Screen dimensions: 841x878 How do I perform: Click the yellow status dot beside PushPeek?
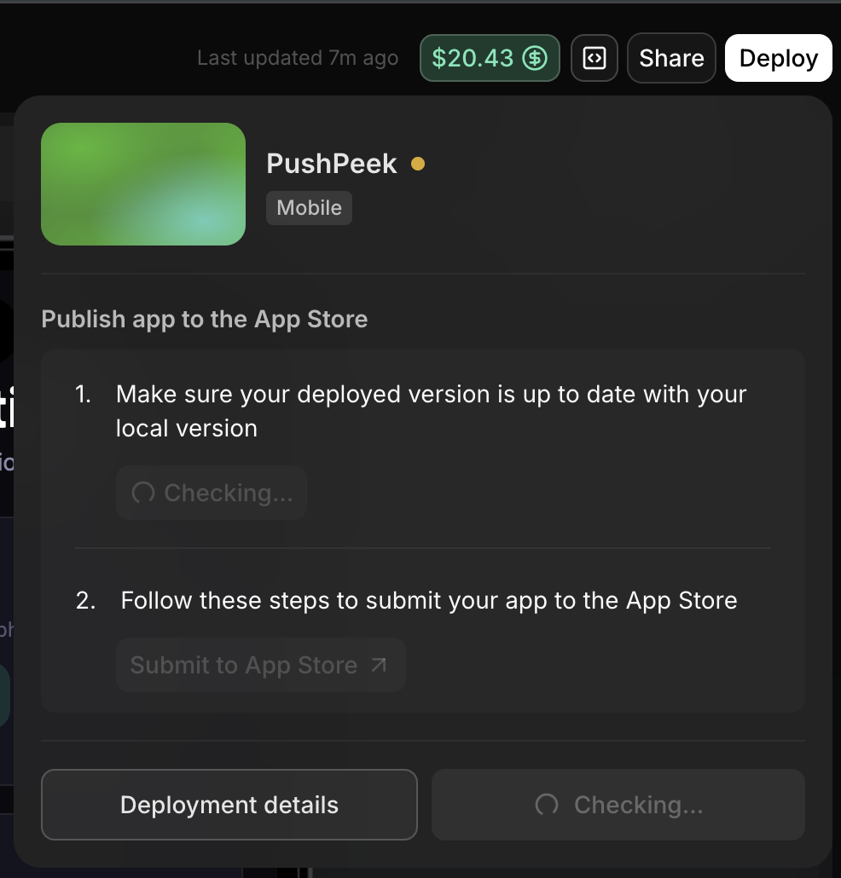419,165
